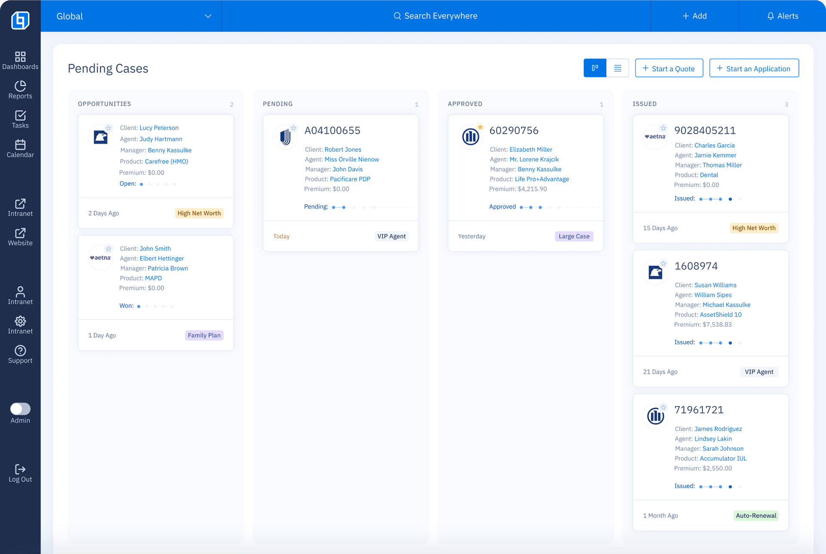Image resolution: width=826 pixels, height=554 pixels.
Task: Open the Calendar sidebar icon
Action: point(20,145)
